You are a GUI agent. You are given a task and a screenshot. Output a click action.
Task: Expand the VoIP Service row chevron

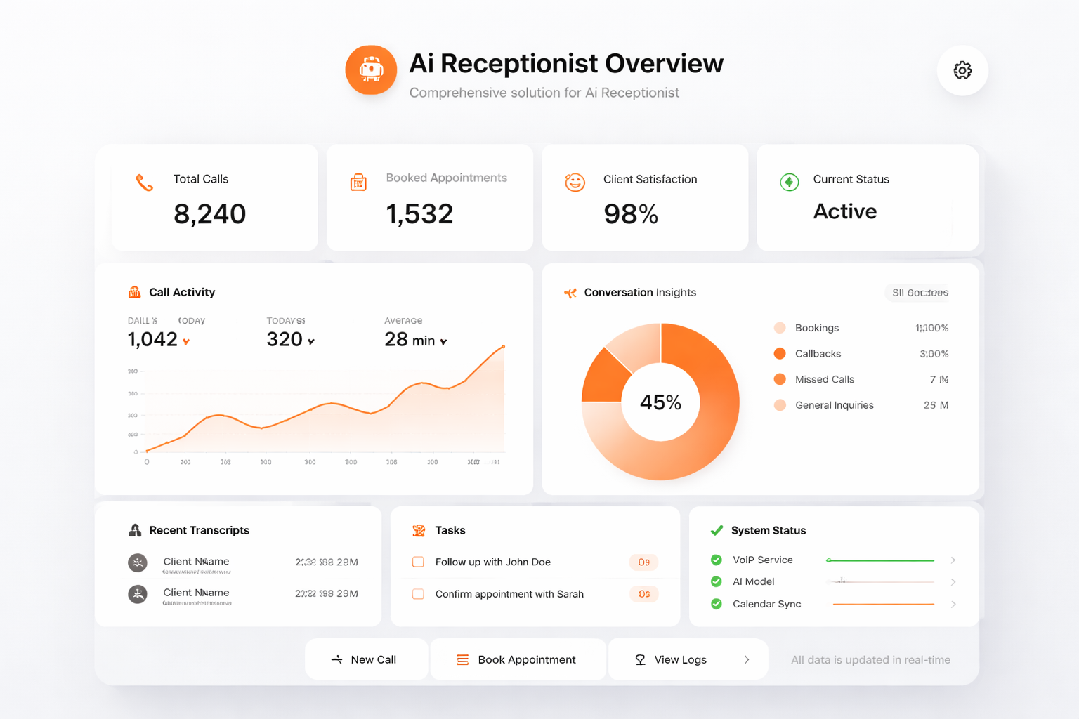pyautogui.click(x=953, y=560)
